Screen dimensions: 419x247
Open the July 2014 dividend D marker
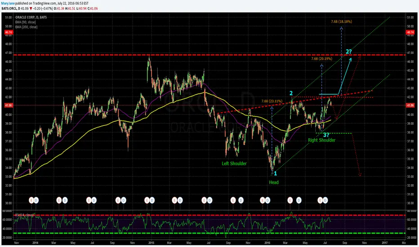[x=94, y=200]
